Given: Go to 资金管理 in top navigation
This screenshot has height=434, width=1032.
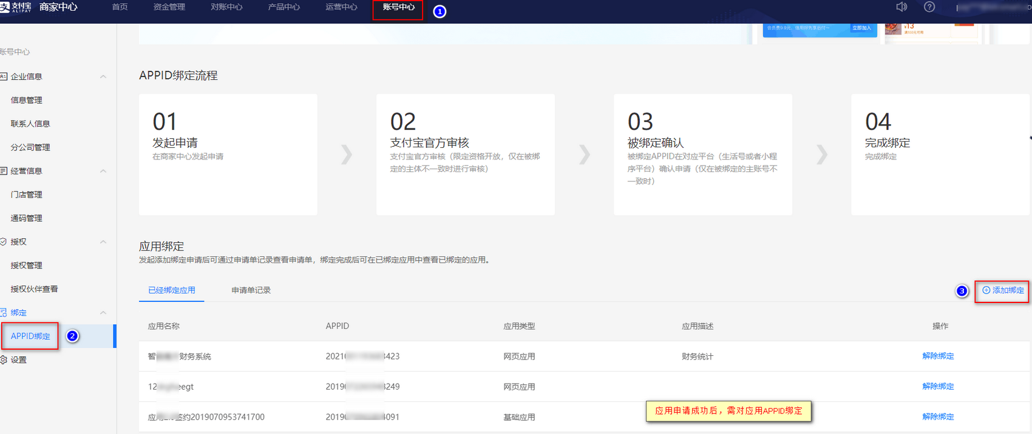Looking at the screenshot, I should pyautogui.click(x=169, y=7).
